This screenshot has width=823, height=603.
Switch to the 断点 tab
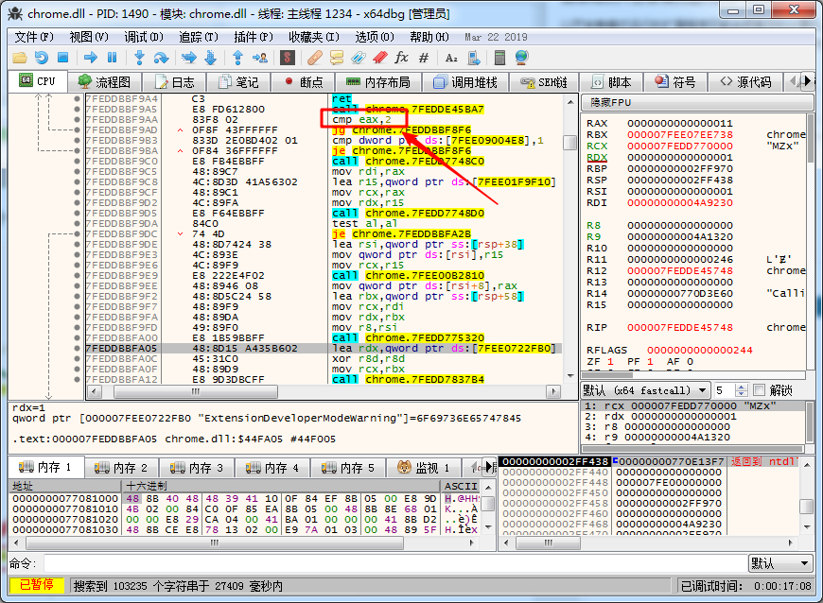304,82
